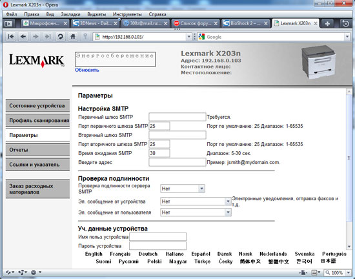Open the Правка menu
The height and width of the screenshot is (279, 355).
(x=32, y=14)
